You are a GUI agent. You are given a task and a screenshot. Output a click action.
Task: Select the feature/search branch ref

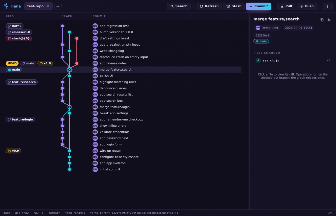pyautogui.click(x=22, y=82)
